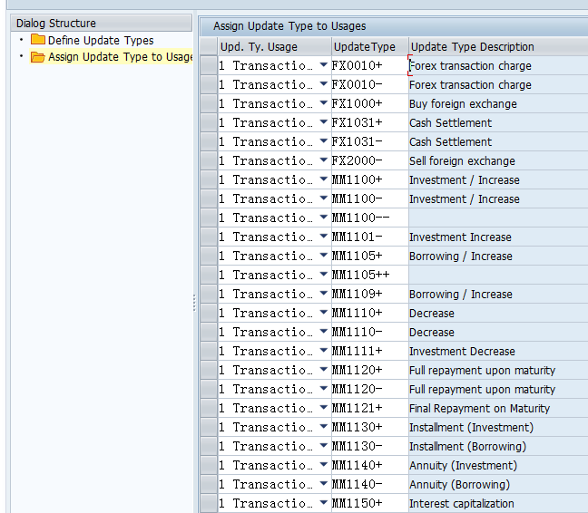The width and height of the screenshot is (588, 513).
Task: Select Define Update Types tree node
Action: [x=101, y=41]
